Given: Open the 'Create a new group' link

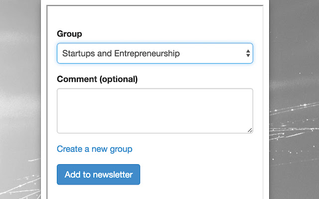Looking at the screenshot, I should pos(95,149).
